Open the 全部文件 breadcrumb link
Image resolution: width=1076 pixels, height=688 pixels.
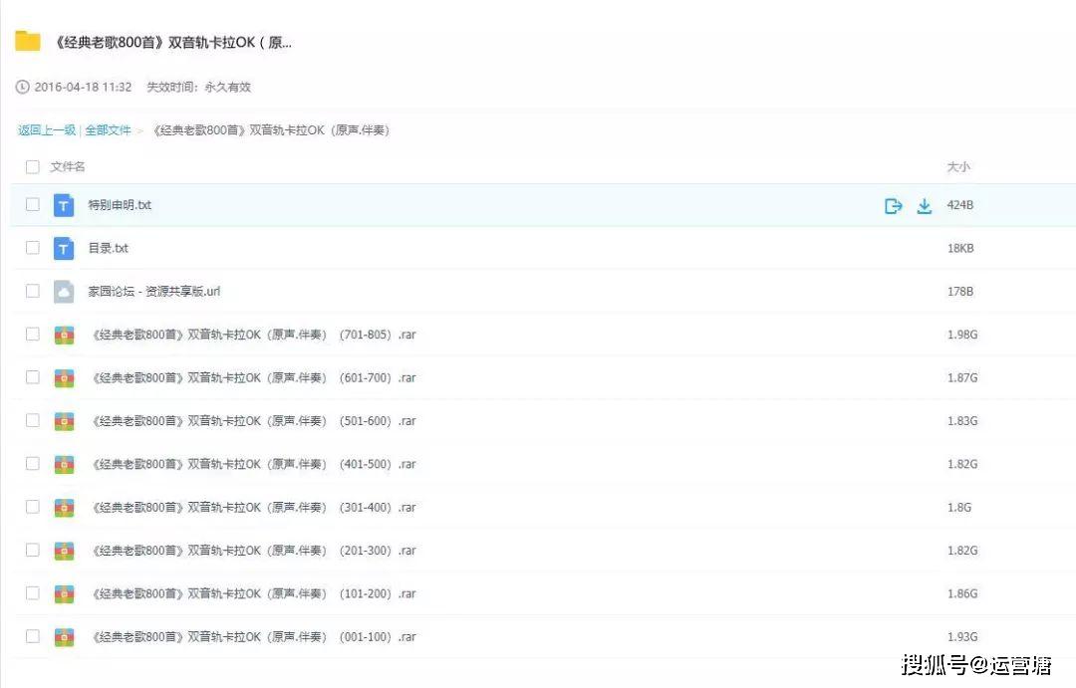pyautogui.click(x=108, y=130)
